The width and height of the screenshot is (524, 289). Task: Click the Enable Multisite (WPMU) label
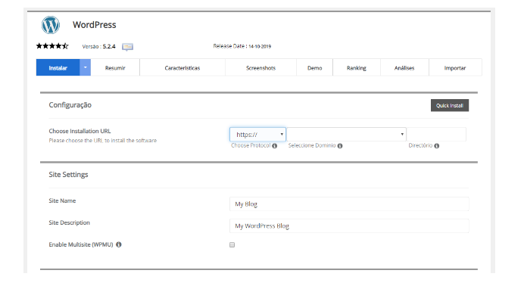[x=81, y=244]
